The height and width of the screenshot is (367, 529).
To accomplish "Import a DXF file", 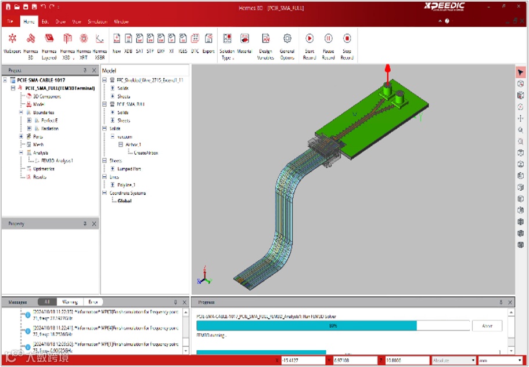I will [161, 43].
